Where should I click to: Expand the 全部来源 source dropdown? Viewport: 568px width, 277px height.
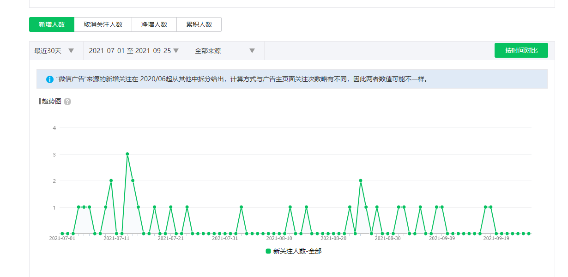tap(225, 51)
